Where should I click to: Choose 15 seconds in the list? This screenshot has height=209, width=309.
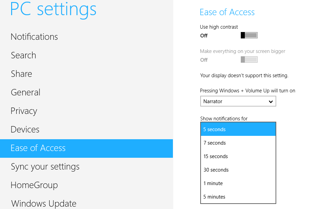238,156
